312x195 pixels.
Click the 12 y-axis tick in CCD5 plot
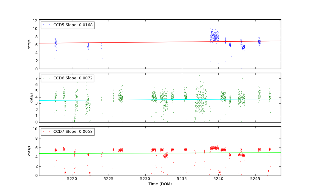click(x=36, y=21)
